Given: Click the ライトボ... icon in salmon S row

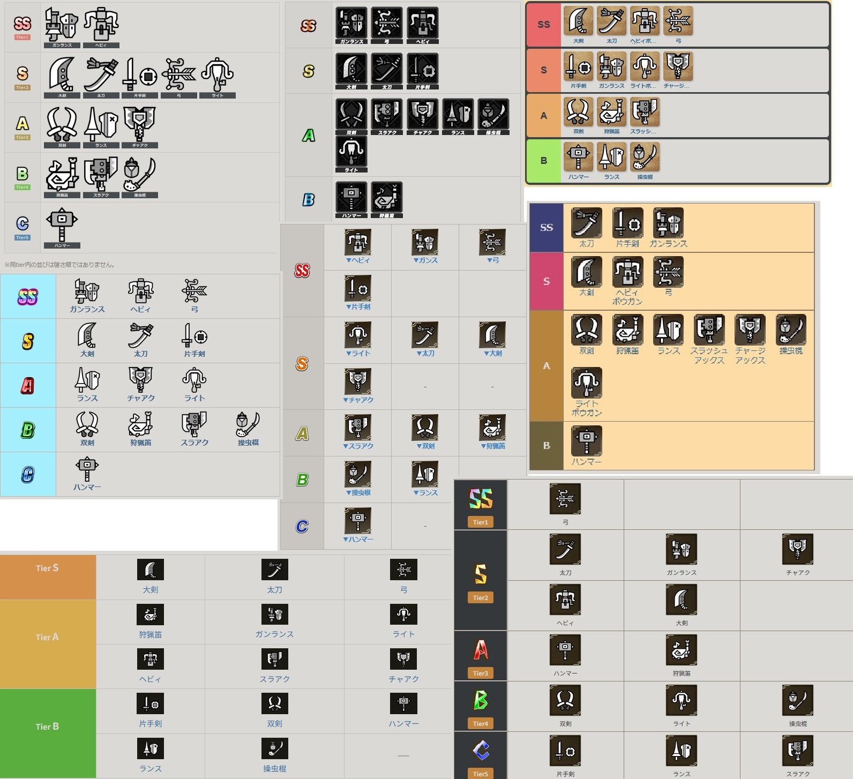Looking at the screenshot, I should pyautogui.click(x=644, y=66).
